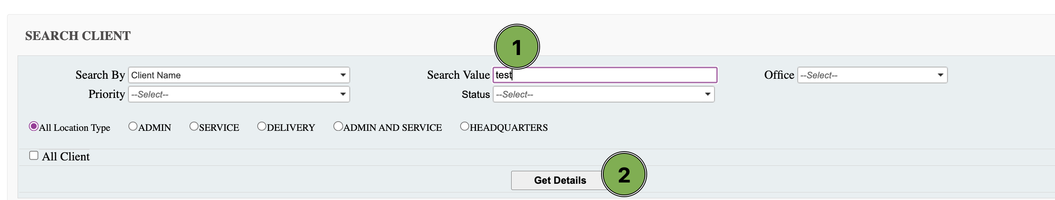
Task: Choose the HEADQUARTERS location option
Action: (x=465, y=126)
